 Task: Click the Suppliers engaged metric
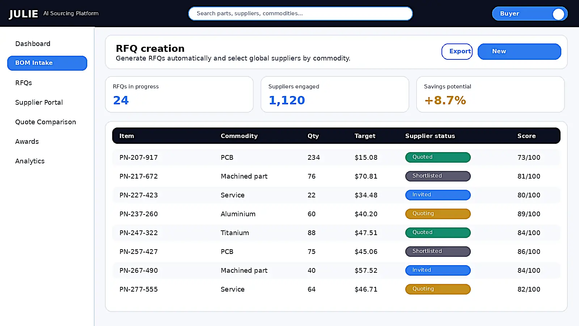tap(335, 94)
